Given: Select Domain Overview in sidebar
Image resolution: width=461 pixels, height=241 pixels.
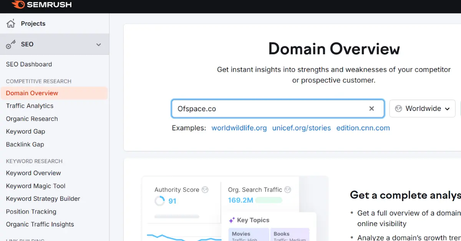Looking at the screenshot, I should coord(54,93).
